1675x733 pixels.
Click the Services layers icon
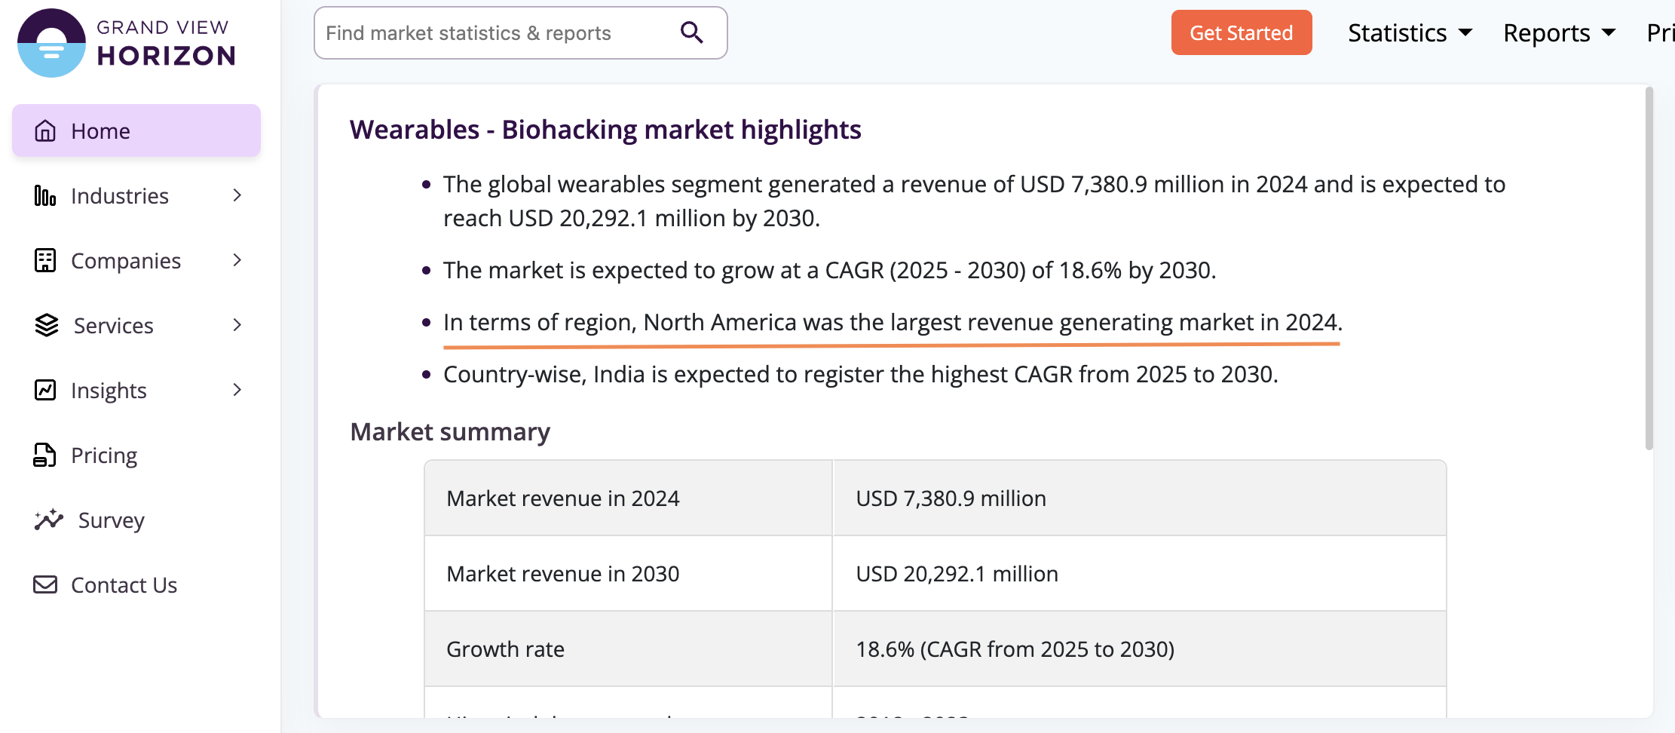click(45, 325)
